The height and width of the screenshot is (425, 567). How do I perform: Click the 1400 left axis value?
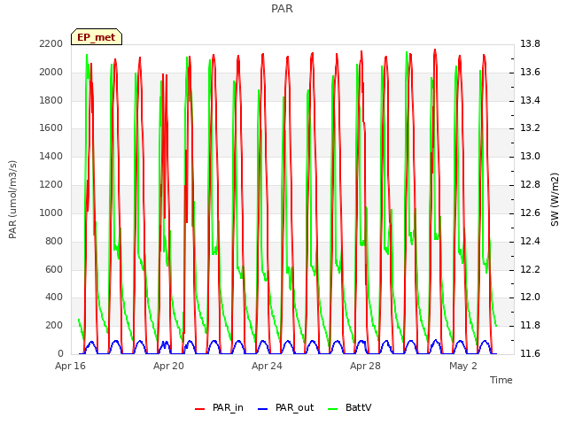(x=51, y=157)
